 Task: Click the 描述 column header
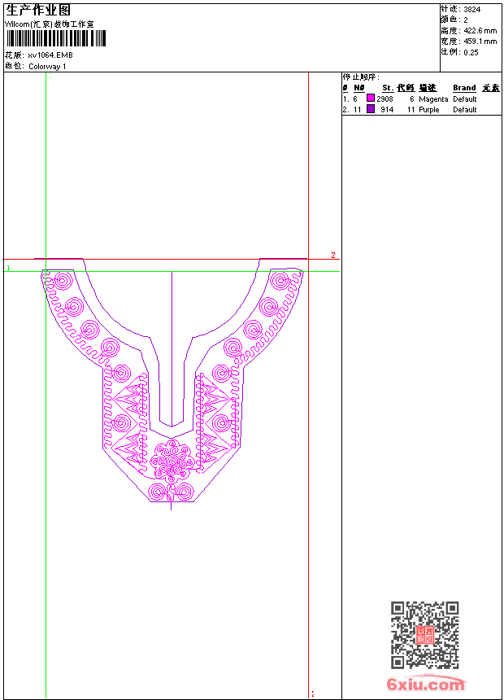coord(428,88)
